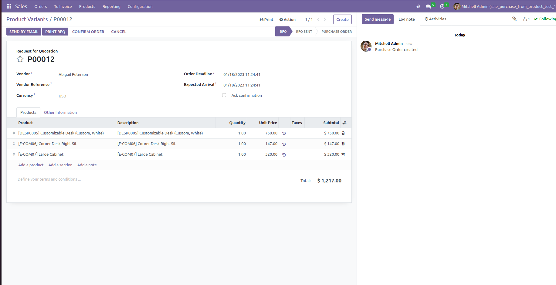Open the Reporting menu

[x=111, y=6]
